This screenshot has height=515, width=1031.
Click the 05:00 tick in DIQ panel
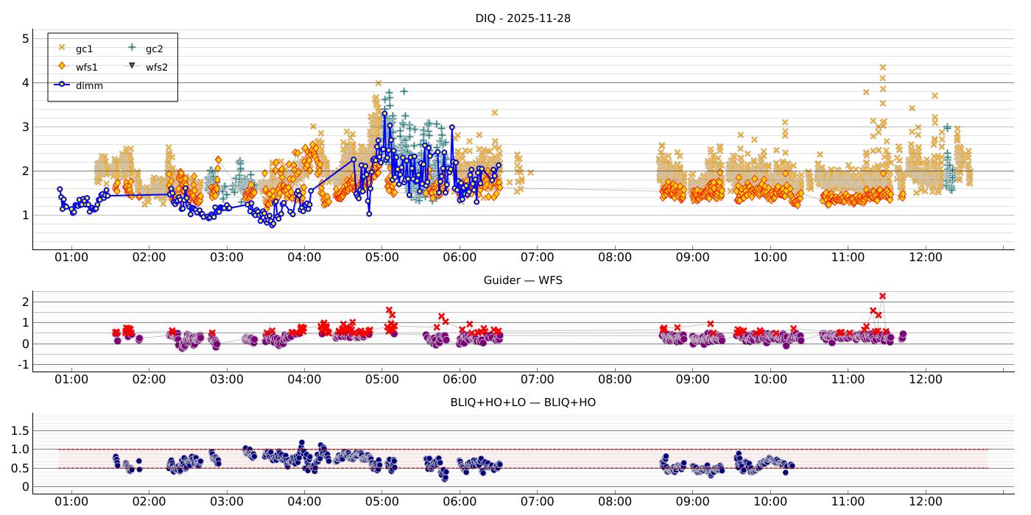click(382, 257)
